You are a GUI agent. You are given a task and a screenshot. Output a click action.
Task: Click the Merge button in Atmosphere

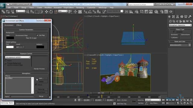[41, 96]
